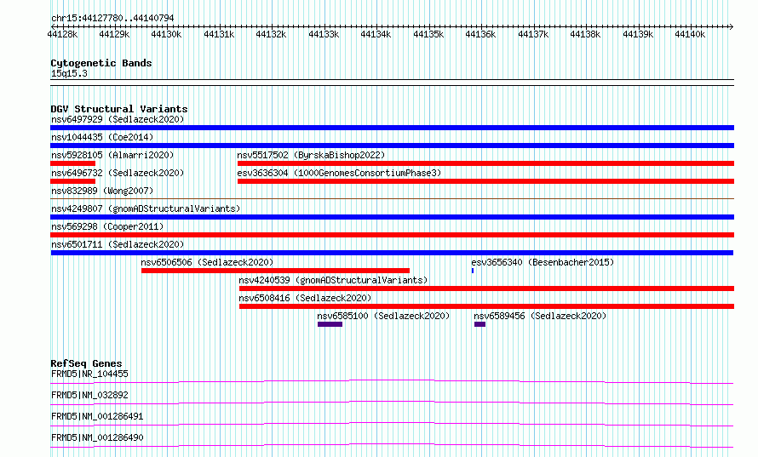This screenshot has width=758, height=457.
Task: Click the DGV Structural Variants heading
Action: pyautogui.click(x=119, y=109)
